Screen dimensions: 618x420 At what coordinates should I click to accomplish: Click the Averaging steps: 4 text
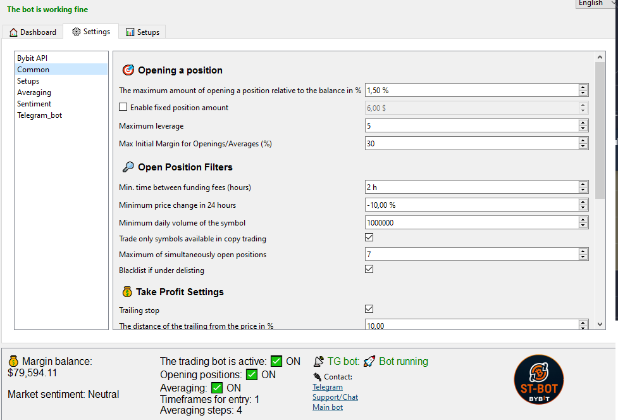[201, 410]
